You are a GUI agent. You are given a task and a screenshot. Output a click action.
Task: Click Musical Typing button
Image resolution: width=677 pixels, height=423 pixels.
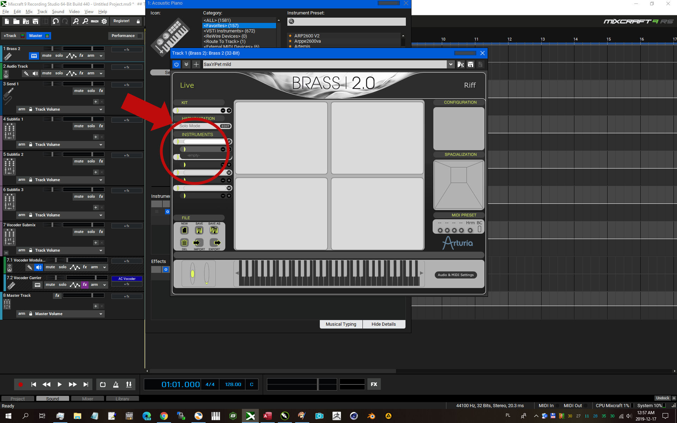pyautogui.click(x=341, y=324)
